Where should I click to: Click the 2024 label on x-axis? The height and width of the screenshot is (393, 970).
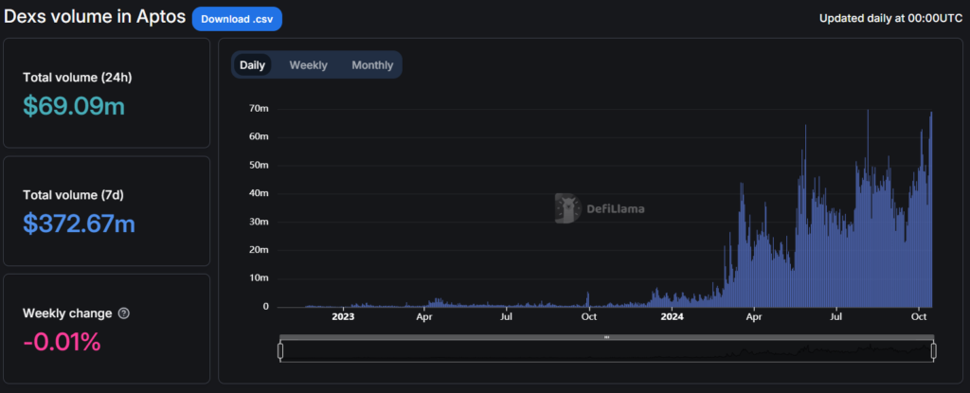click(x=671, y=318)
